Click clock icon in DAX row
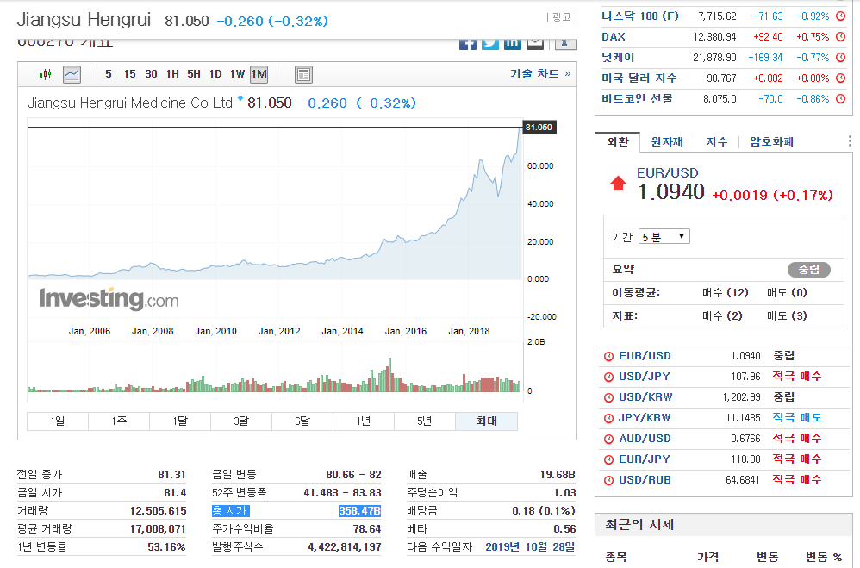This screenshot has width=860, height=568. 840,37
